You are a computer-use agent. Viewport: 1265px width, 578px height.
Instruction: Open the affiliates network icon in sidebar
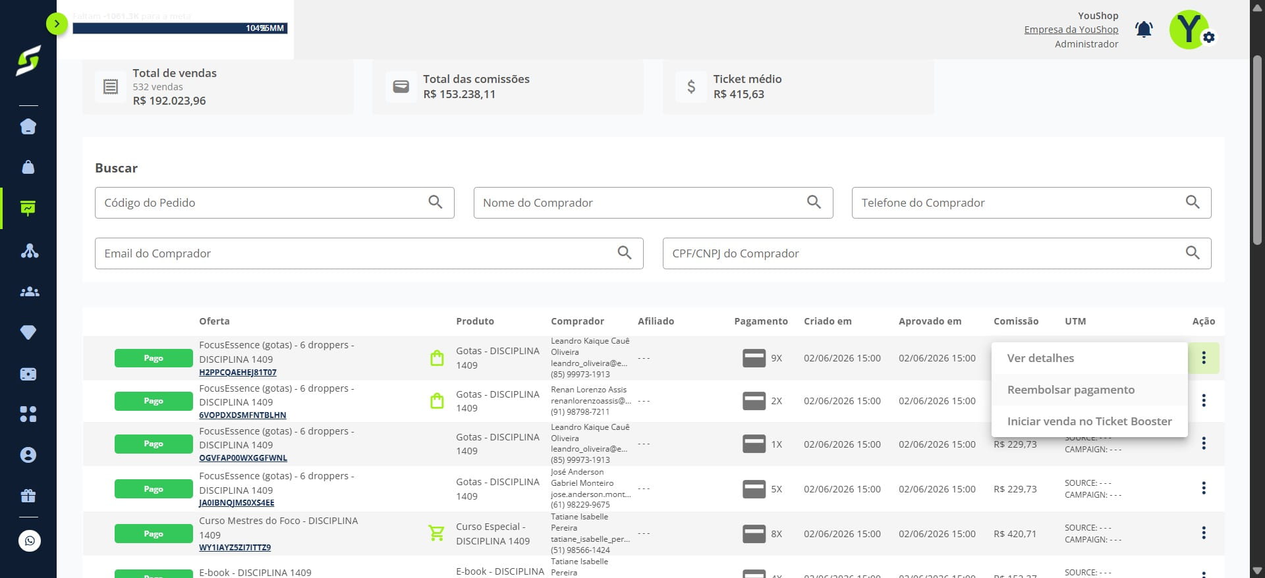click(x=30, y=251)
